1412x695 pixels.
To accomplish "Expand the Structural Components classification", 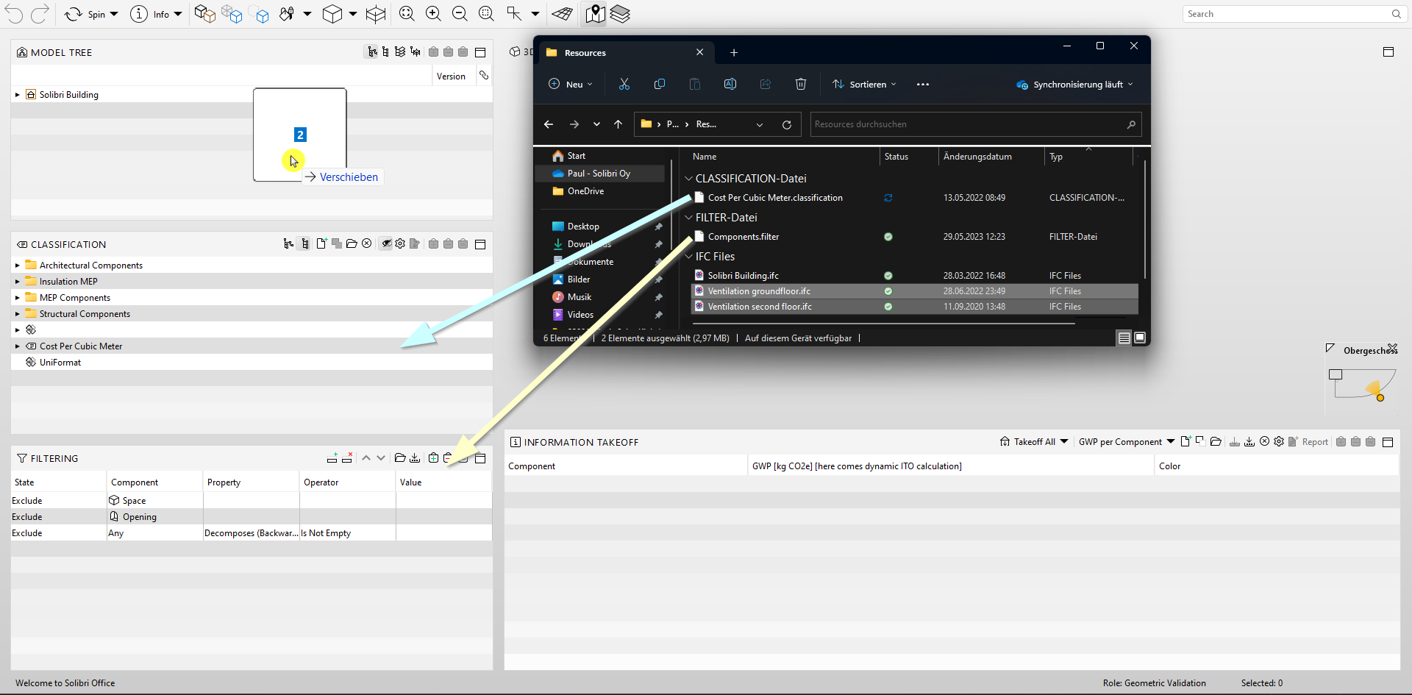I will click(x=18, y=314).
